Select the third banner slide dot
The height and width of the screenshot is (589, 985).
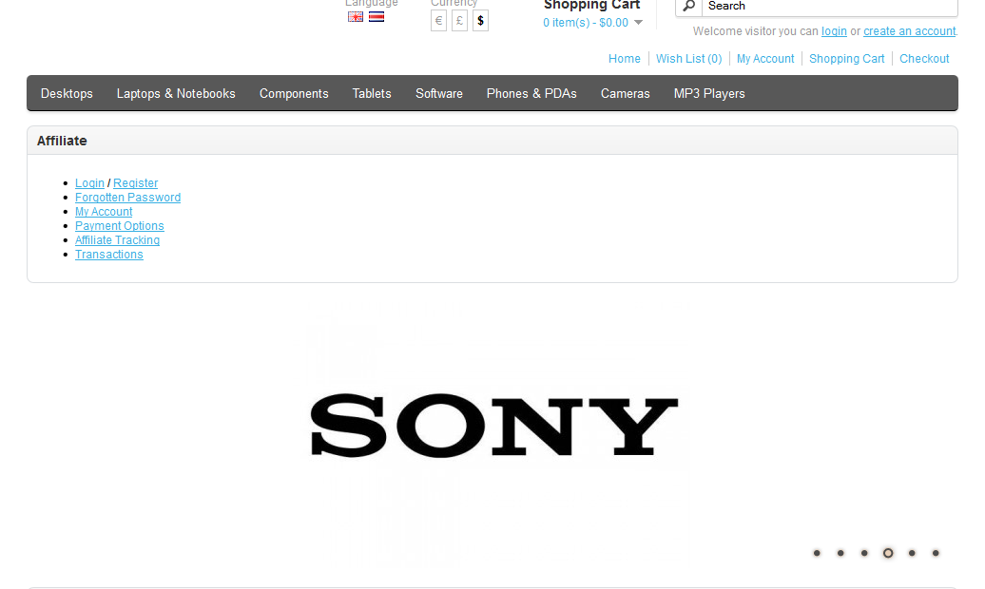[864, 553]
